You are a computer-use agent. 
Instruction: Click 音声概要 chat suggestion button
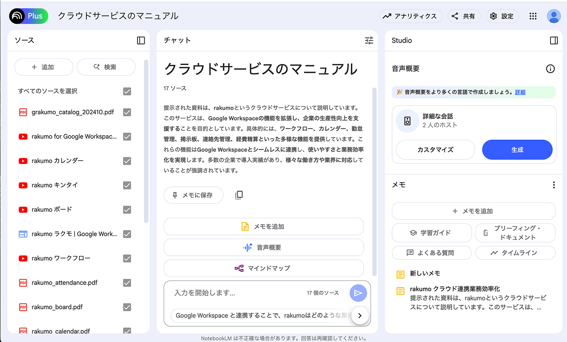pyautogui.click(x=264, y=247)
